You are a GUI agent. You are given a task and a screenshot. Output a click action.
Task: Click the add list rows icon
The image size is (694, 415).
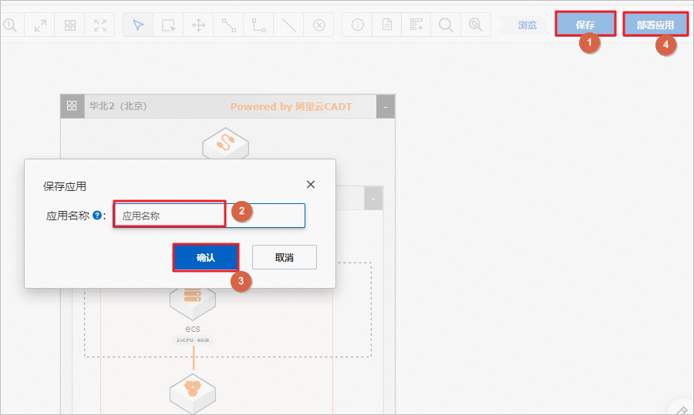coord(416,25)
